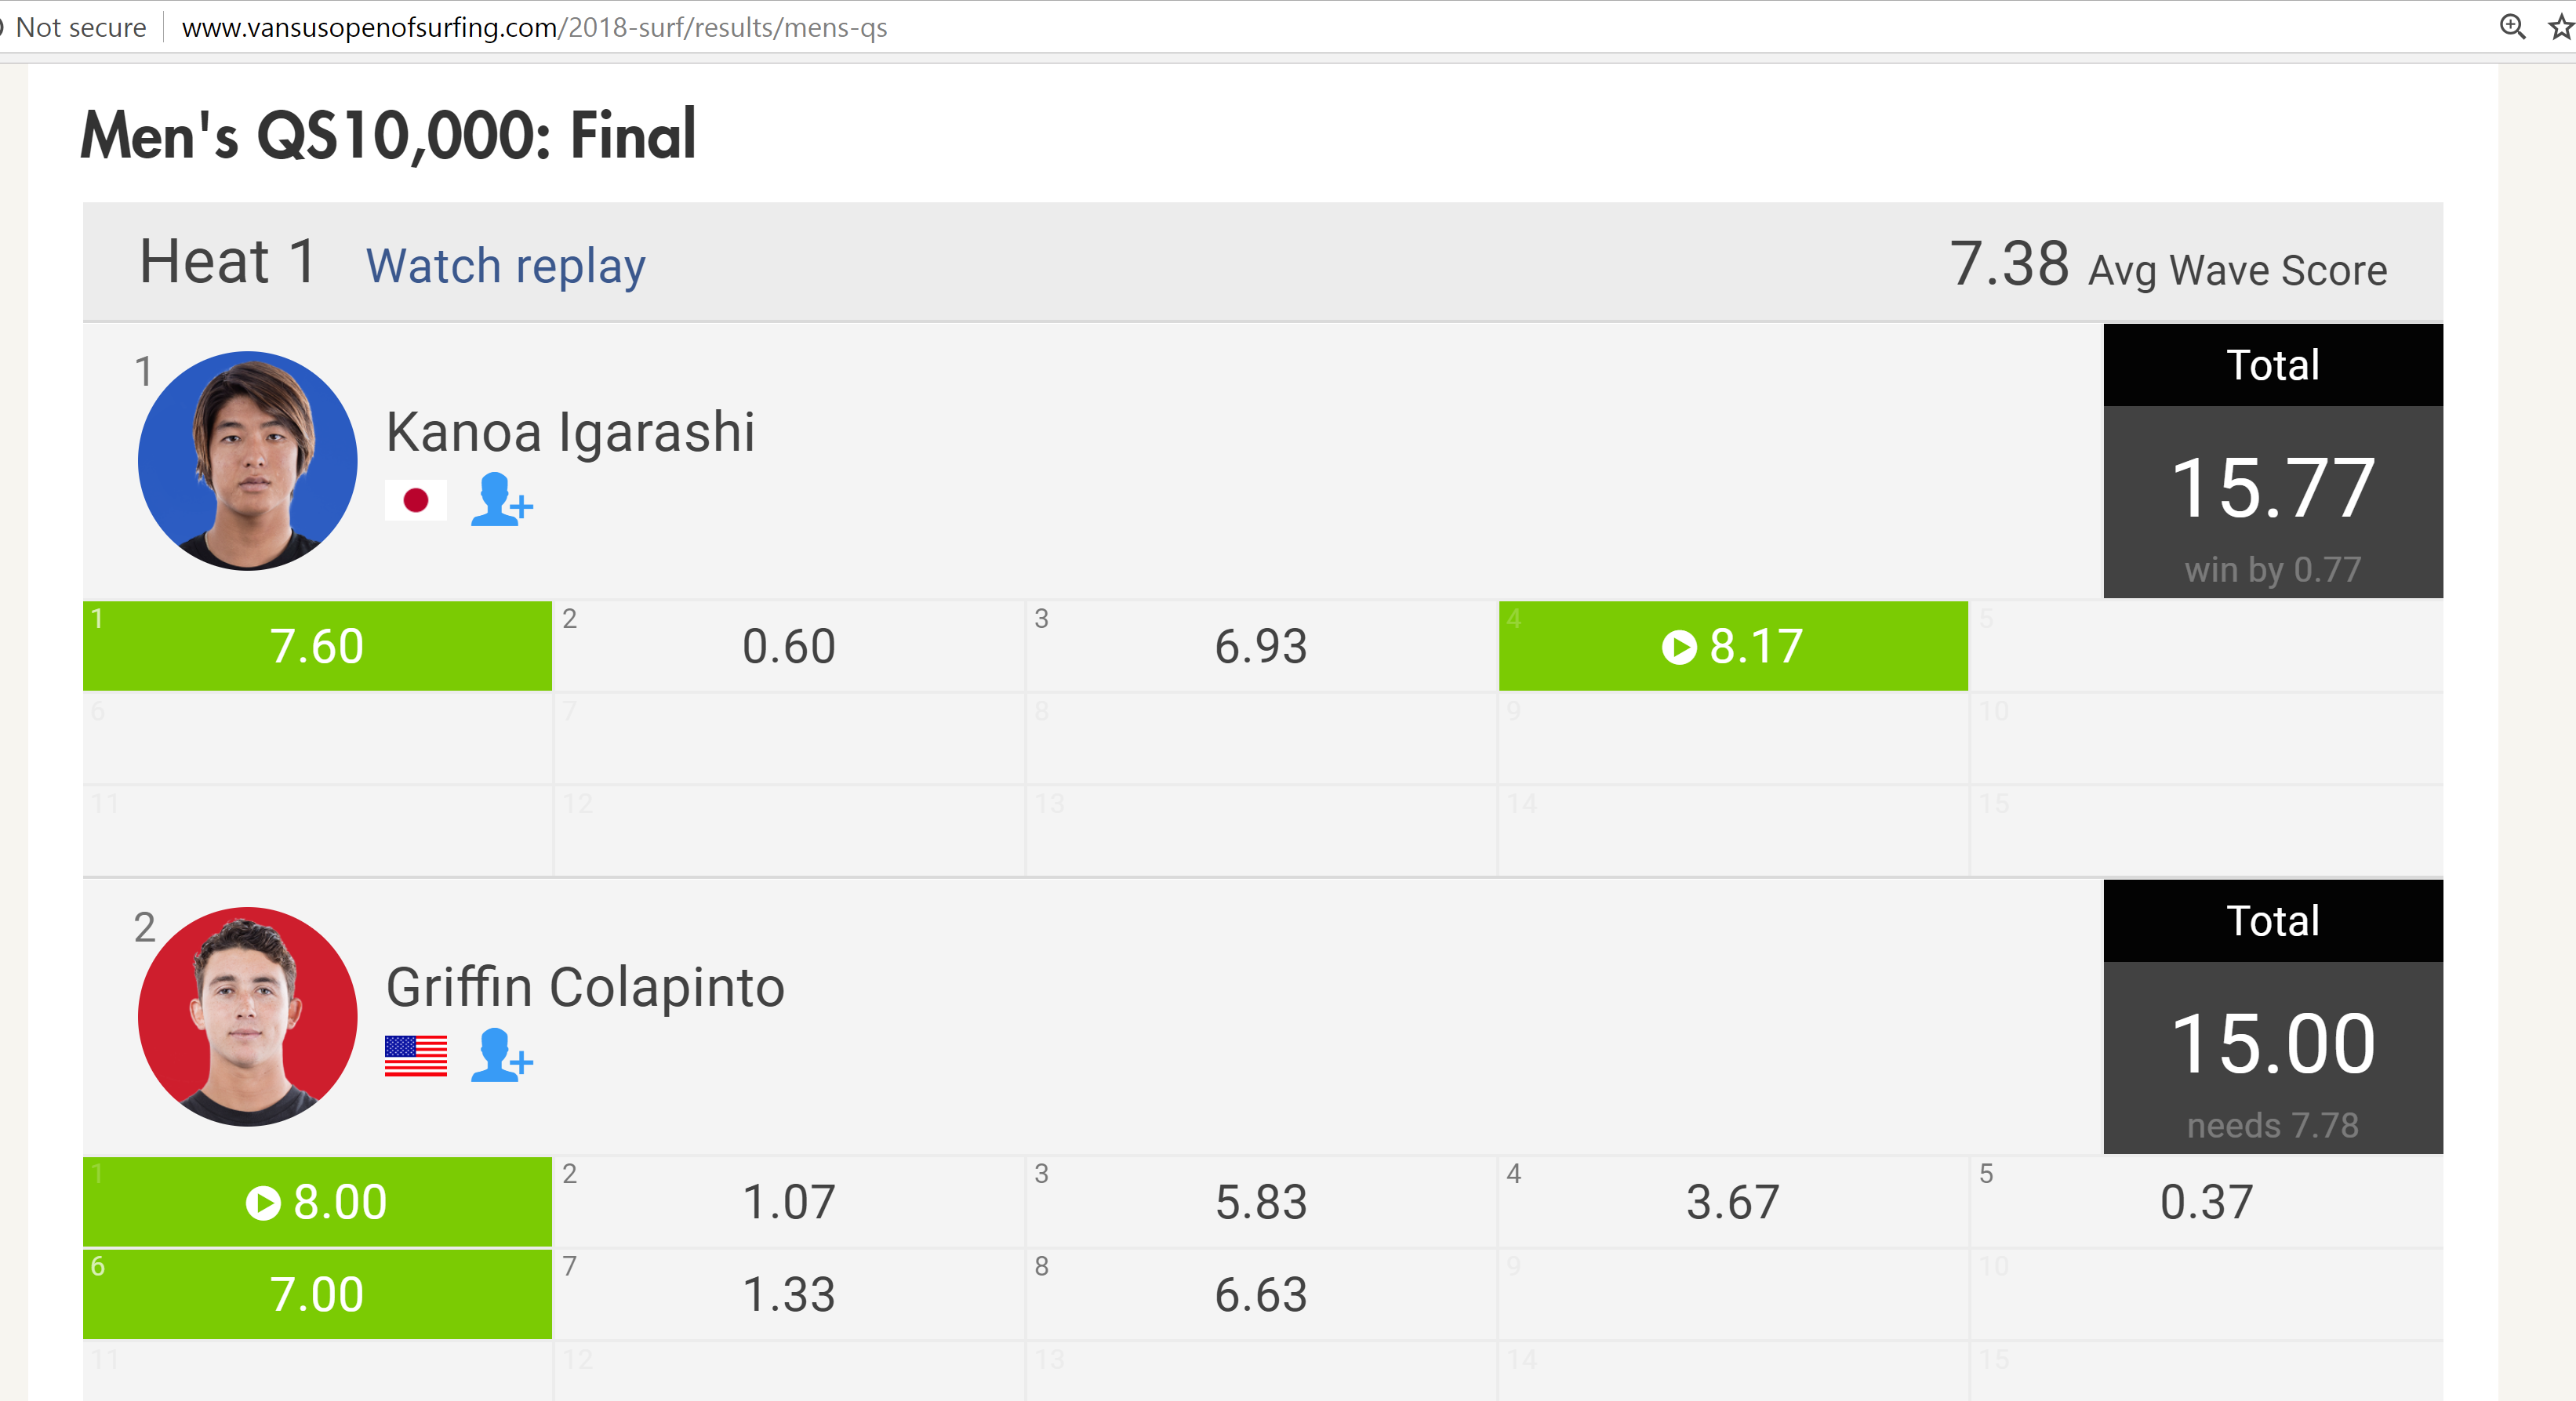Image resolution: width=2576 pixels, height=1401 pixels.
Task: Click the Watch replay link
Action: pos(505,267)
